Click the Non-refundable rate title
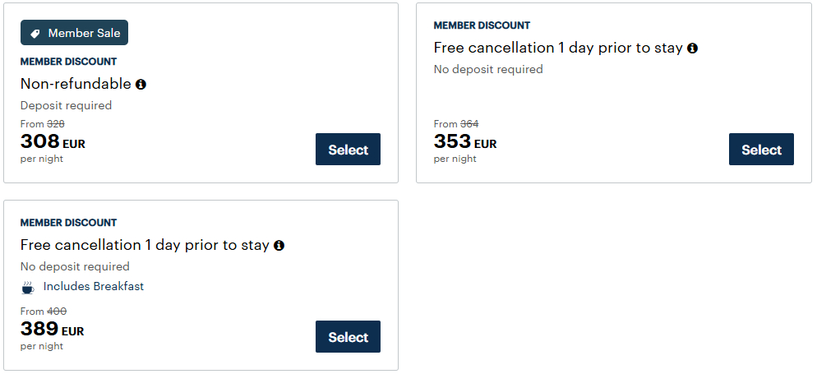The height and width of the screenshot is (374, 817). coord(76,84)
